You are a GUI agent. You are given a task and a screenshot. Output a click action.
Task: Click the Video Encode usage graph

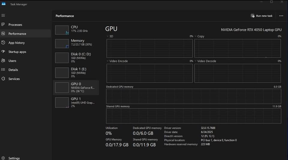pos(149,73)
